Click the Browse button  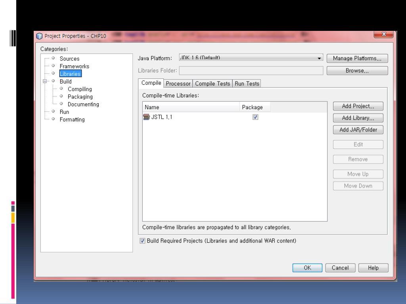pyautogui.click(x=357, y=70)
